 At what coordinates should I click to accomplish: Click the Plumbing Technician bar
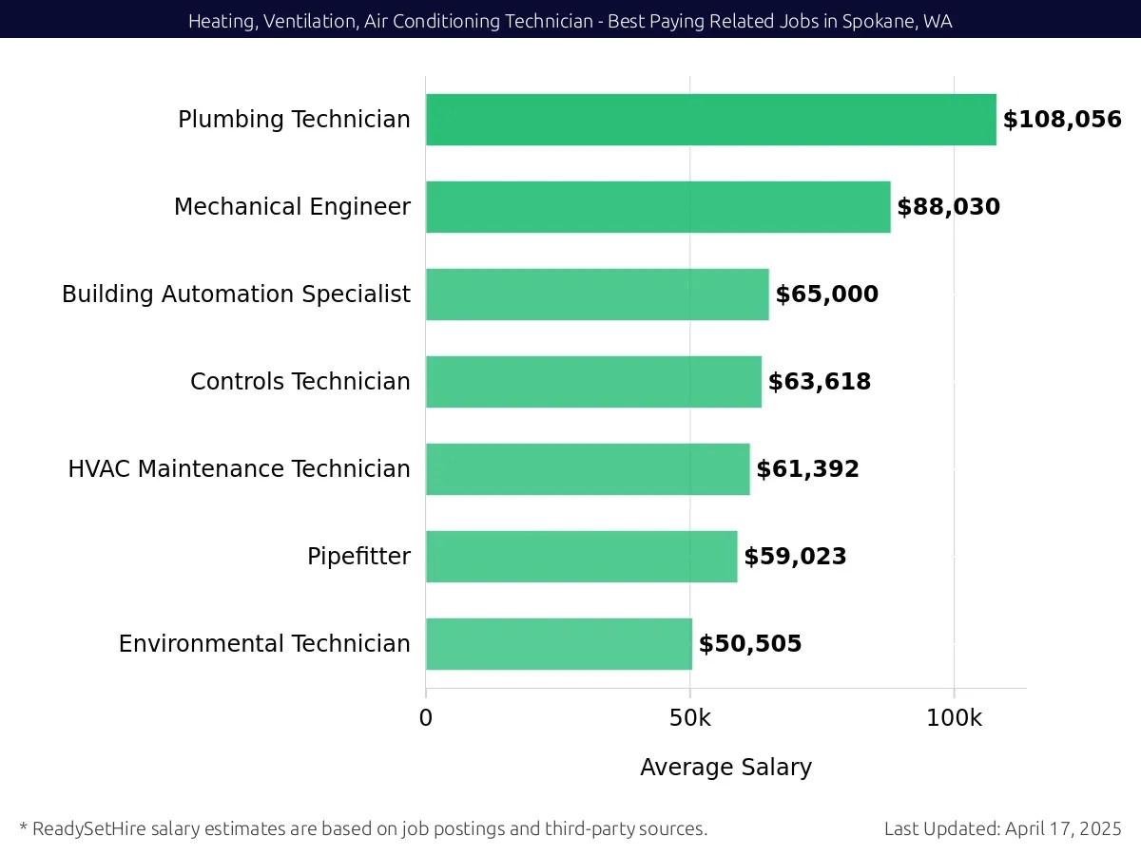pyautogui.click(x=711, y=120)
